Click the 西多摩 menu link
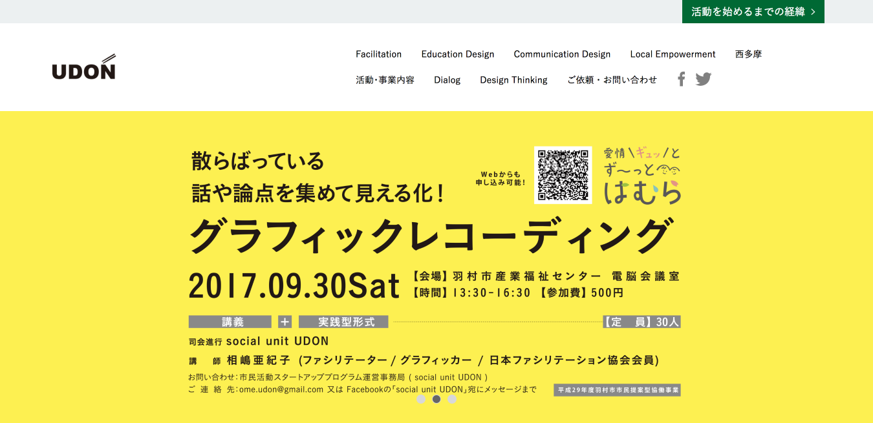The width and height of the screenshot is (873, 423). tap(748, 54)
